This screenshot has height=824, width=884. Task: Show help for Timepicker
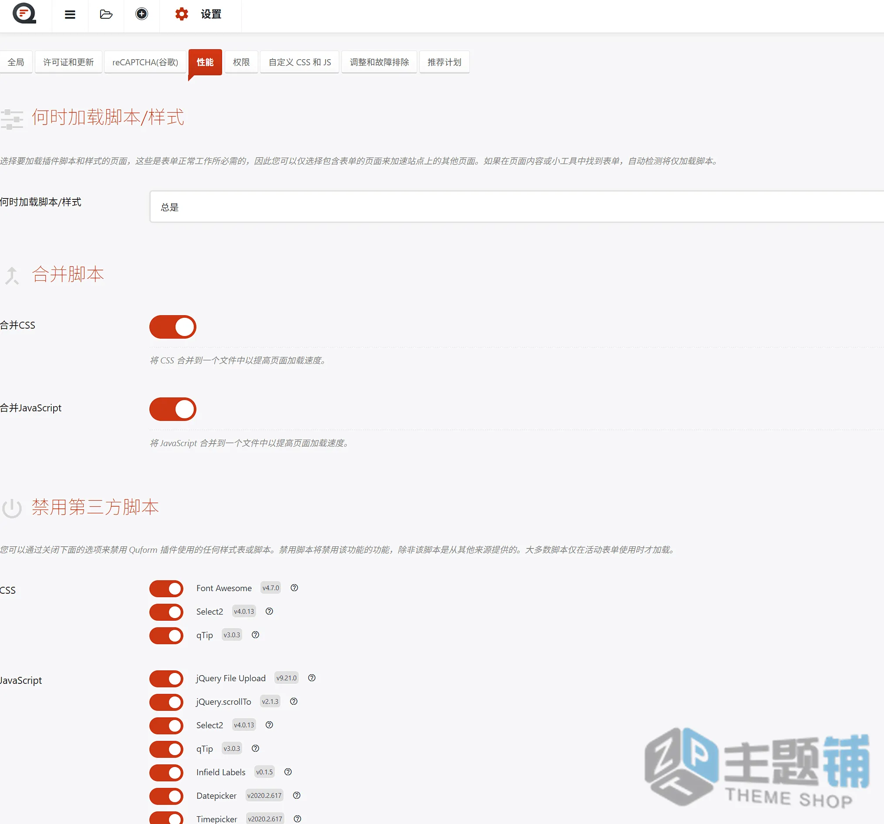click(297, 819)
